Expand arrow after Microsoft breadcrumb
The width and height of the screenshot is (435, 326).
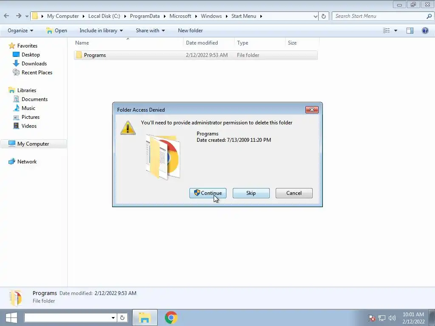[196, 17]
